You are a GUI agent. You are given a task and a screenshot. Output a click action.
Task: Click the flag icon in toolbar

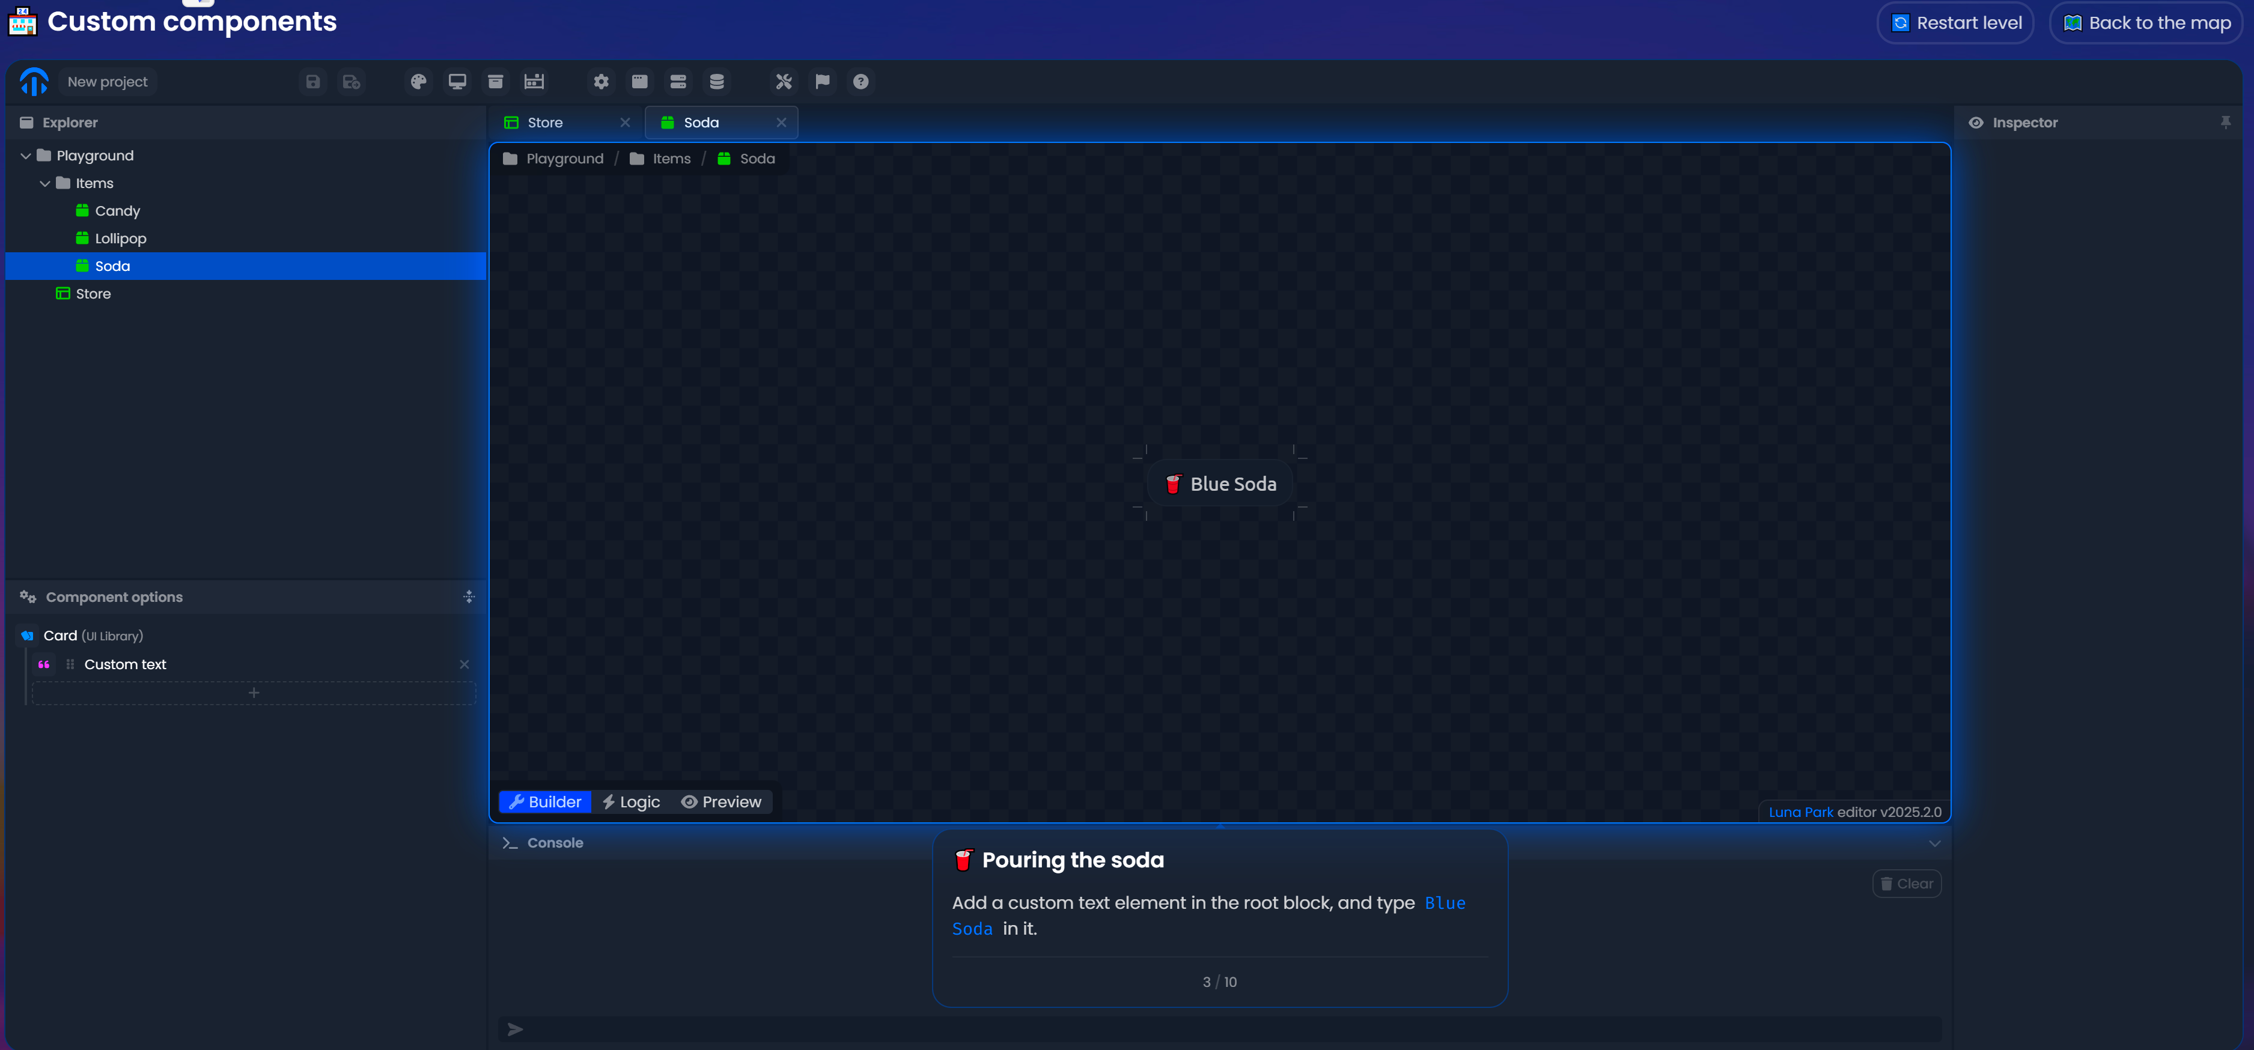coord(823,81)
